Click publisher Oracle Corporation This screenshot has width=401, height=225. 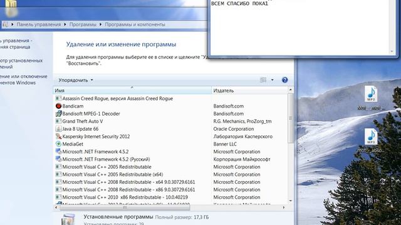click(x=234, y=129)
